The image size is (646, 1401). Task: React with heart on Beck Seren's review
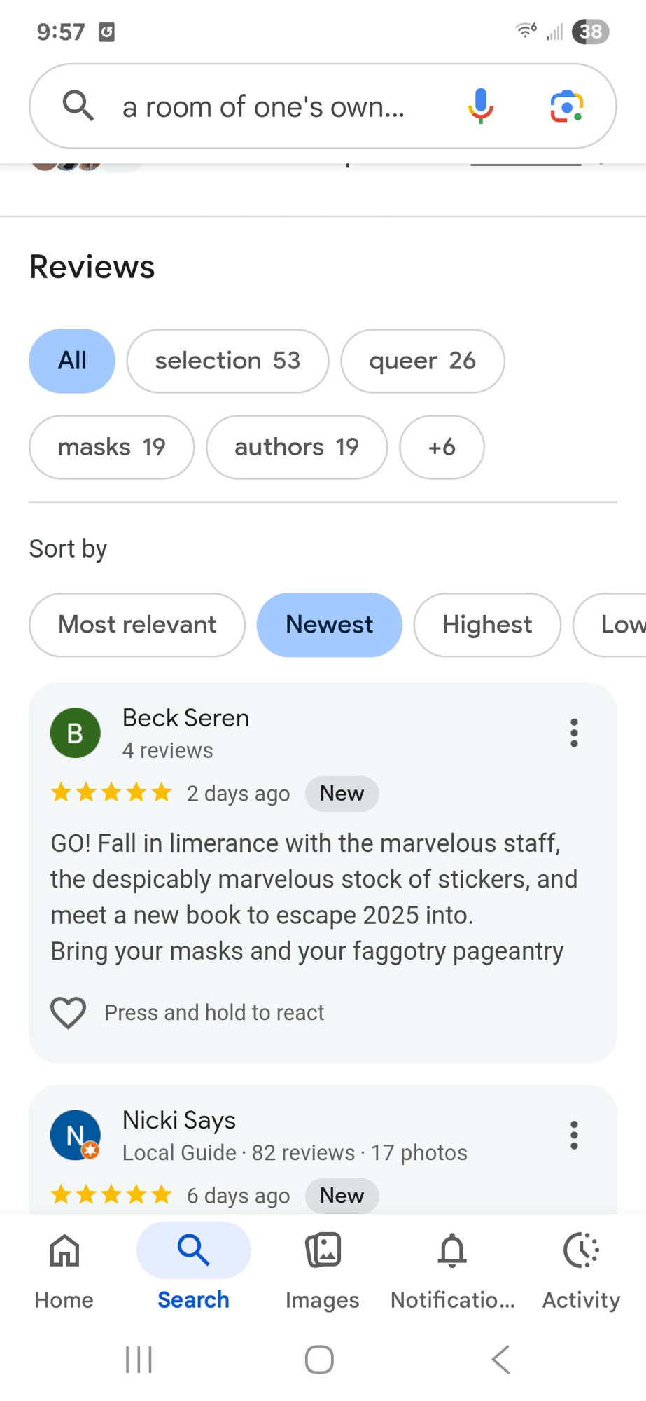[x=69, y=1012]
